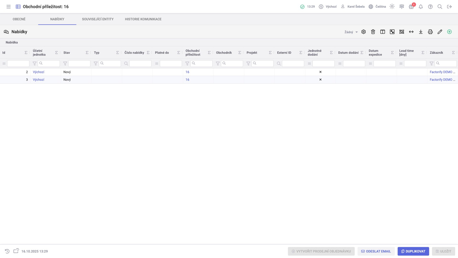The width and height of the screenshot is (458, 258).
Task: Edit selected offer with pencil icon
Action: (440, 32)
